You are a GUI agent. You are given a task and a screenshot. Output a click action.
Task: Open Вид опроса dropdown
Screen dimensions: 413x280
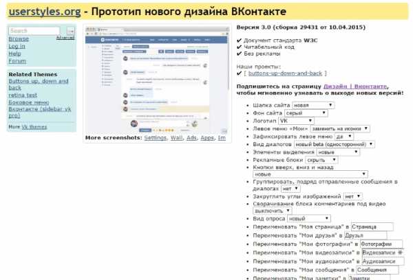pos(308,218)
